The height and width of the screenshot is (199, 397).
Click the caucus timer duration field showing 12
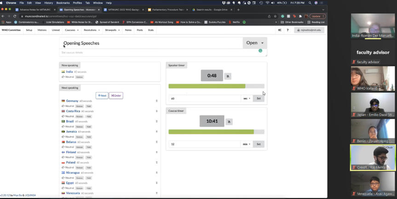pos(204,144)
